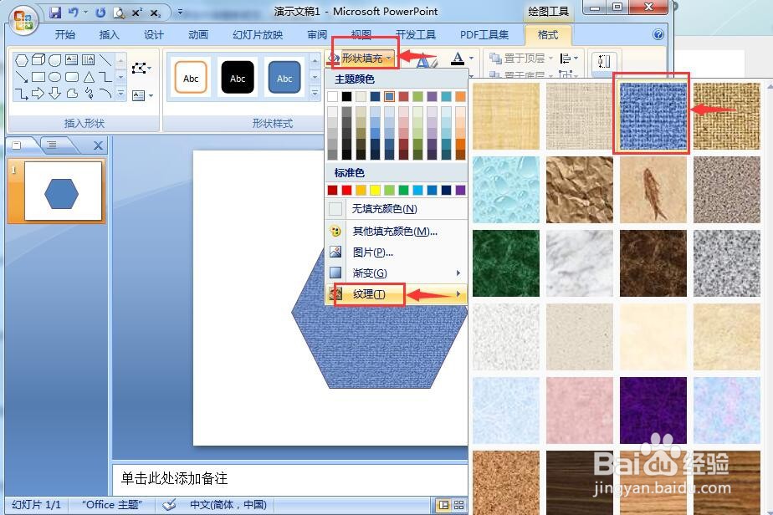Viewport: 773px width, 515px height.
Task: Pick black theme color swatch
Action: (346, 97)
